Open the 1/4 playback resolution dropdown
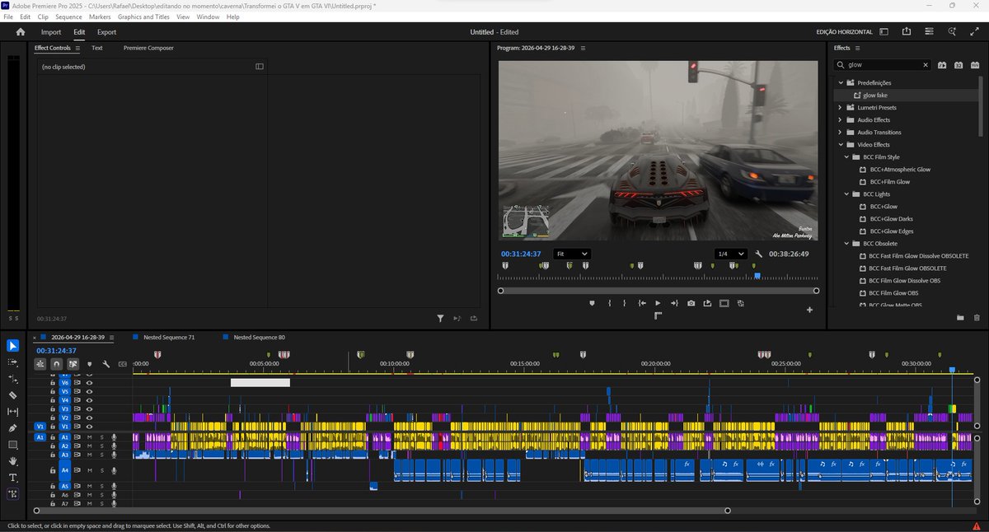 [730, 254]
